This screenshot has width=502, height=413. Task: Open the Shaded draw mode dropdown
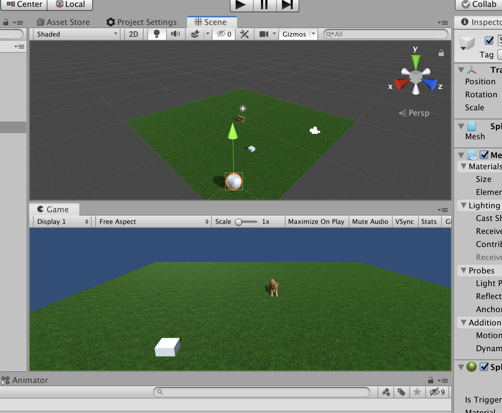pyautogui.click(x=75, y=34)
